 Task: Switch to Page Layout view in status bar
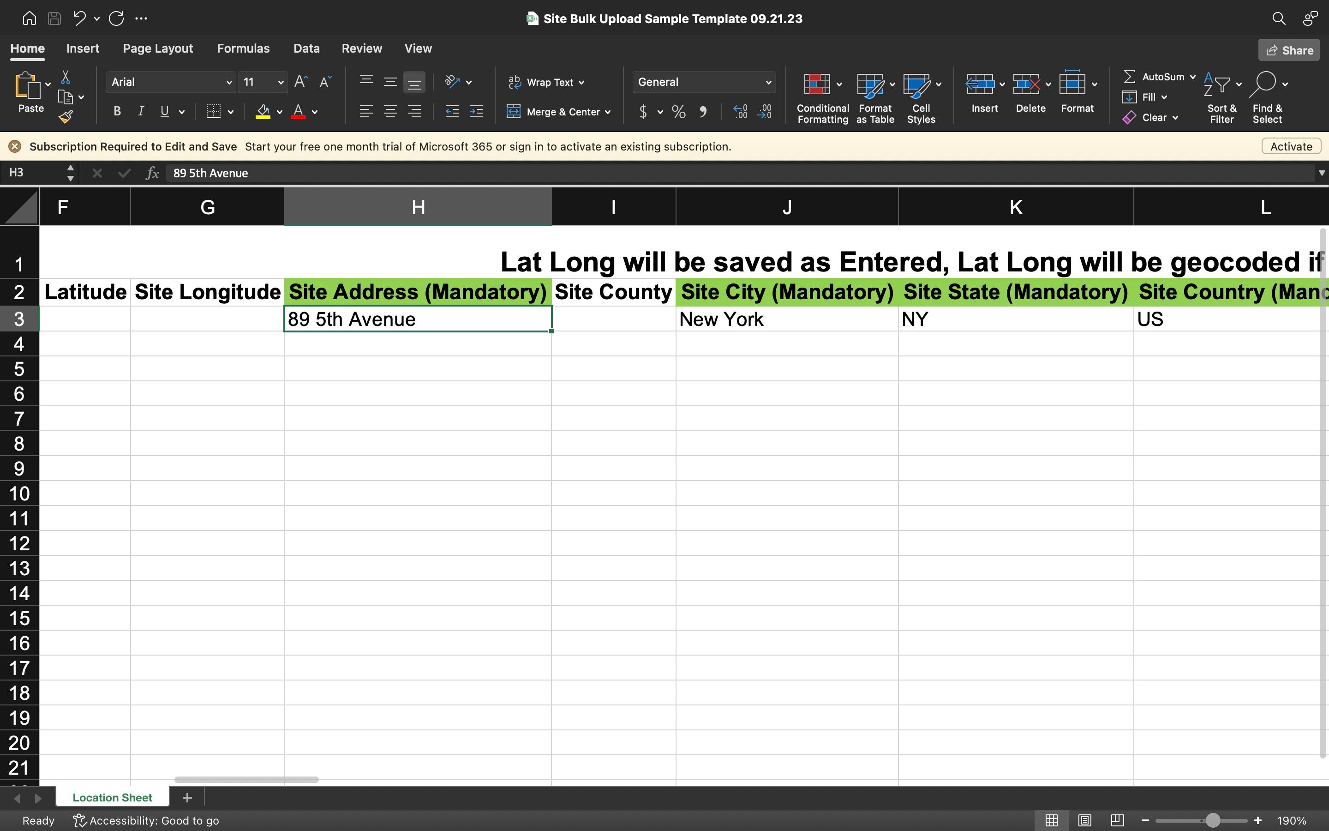[x=1084, y=820]
